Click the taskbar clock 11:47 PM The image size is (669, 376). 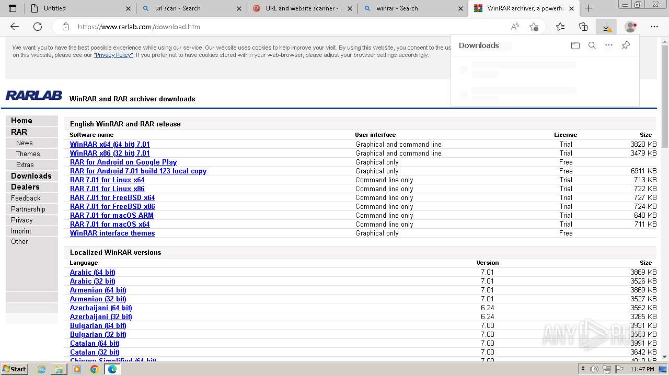click(642, 369)
